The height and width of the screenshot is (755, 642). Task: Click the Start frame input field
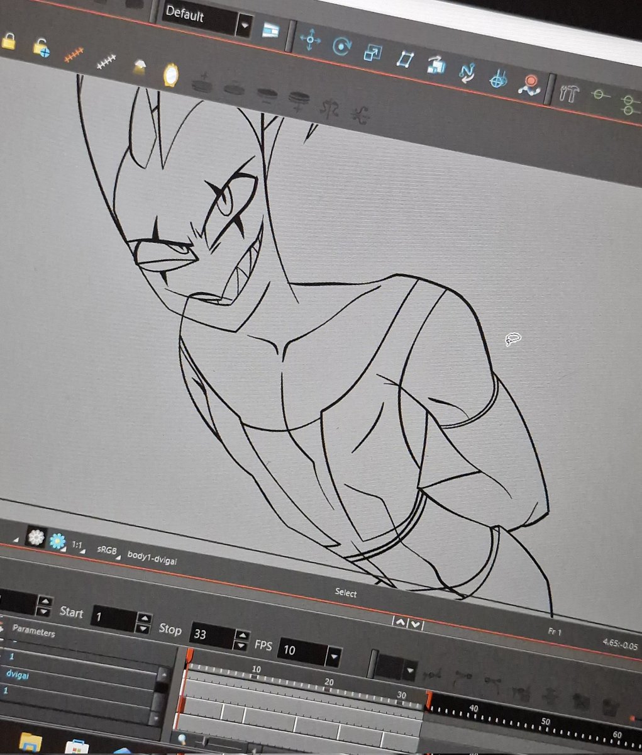(x=114, y=619)
